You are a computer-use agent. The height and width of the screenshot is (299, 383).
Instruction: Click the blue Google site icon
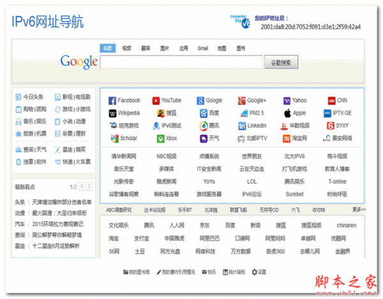(x=200, y=101)
